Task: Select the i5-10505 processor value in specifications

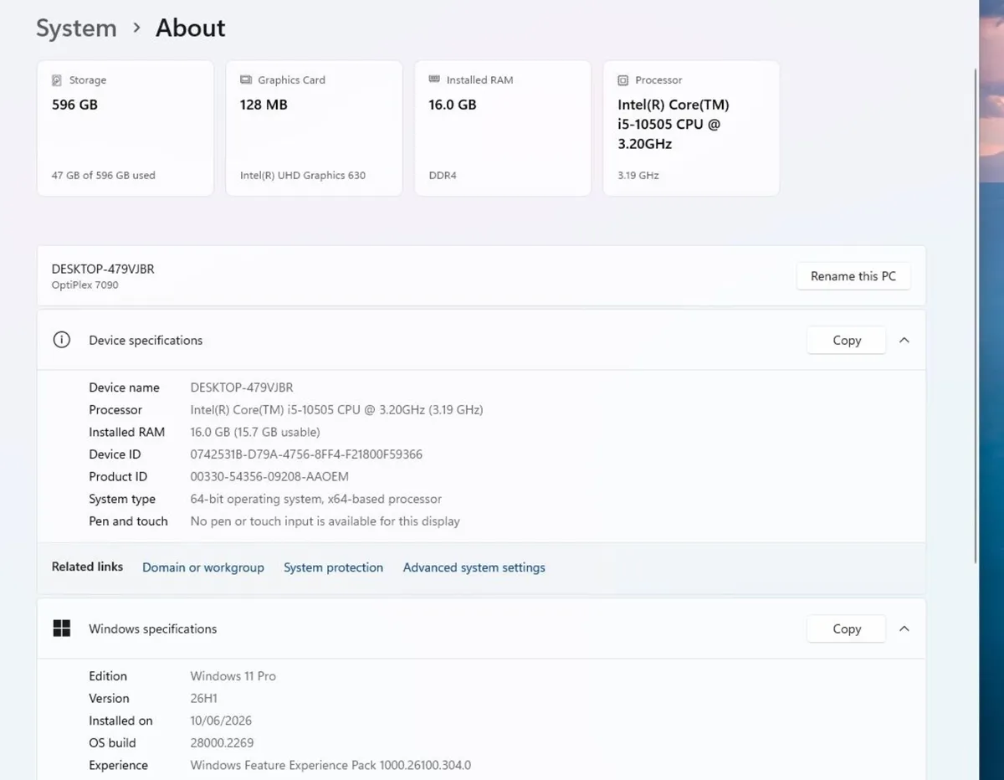Action: [x=336, y=410]
